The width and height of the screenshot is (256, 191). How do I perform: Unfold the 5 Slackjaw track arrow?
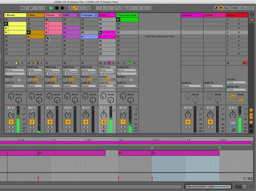[96, 15]
